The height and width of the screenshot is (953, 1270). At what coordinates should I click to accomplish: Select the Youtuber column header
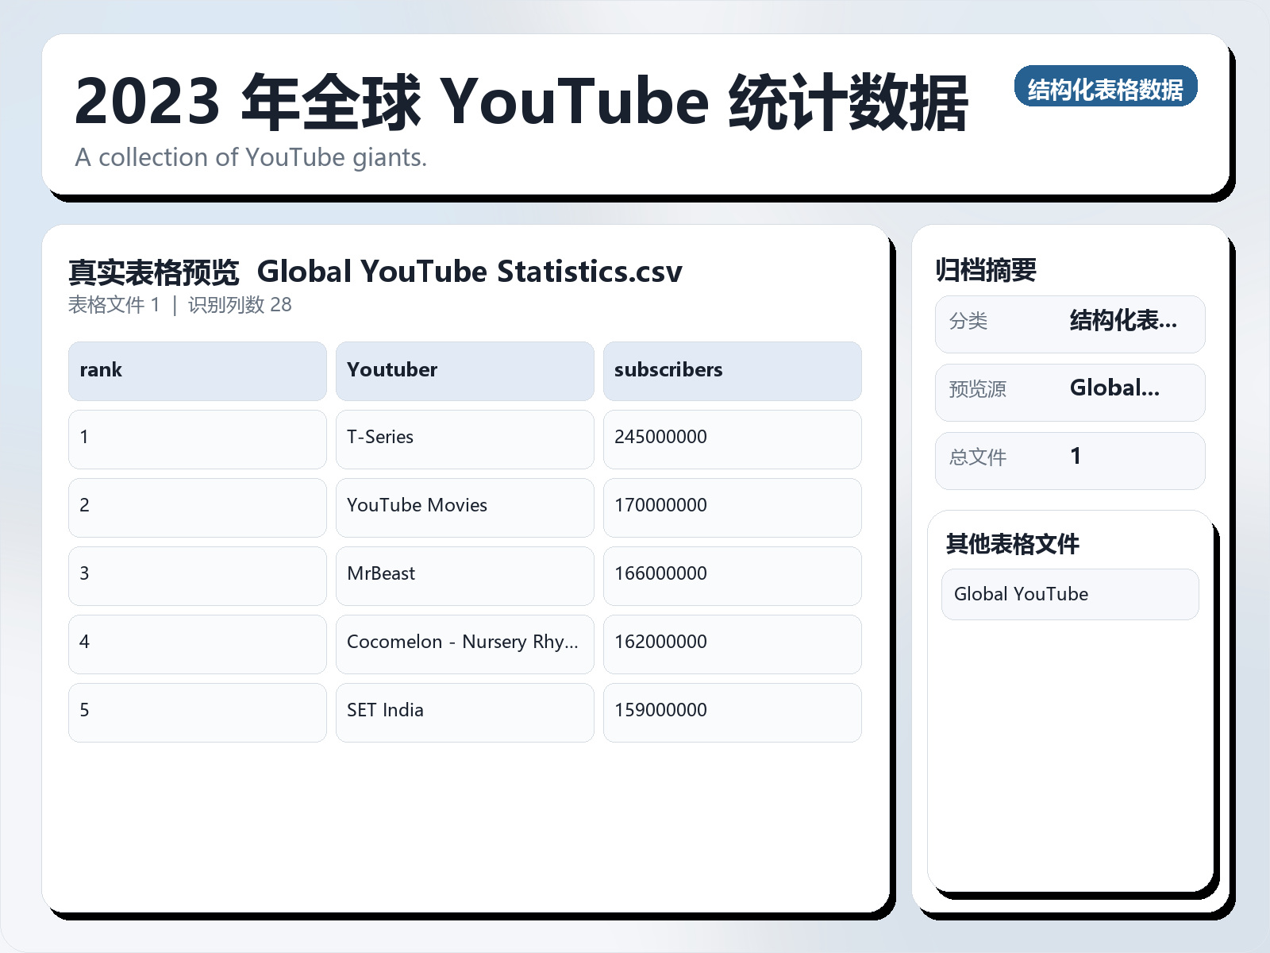pyautogui.click(x=464, y=370)
